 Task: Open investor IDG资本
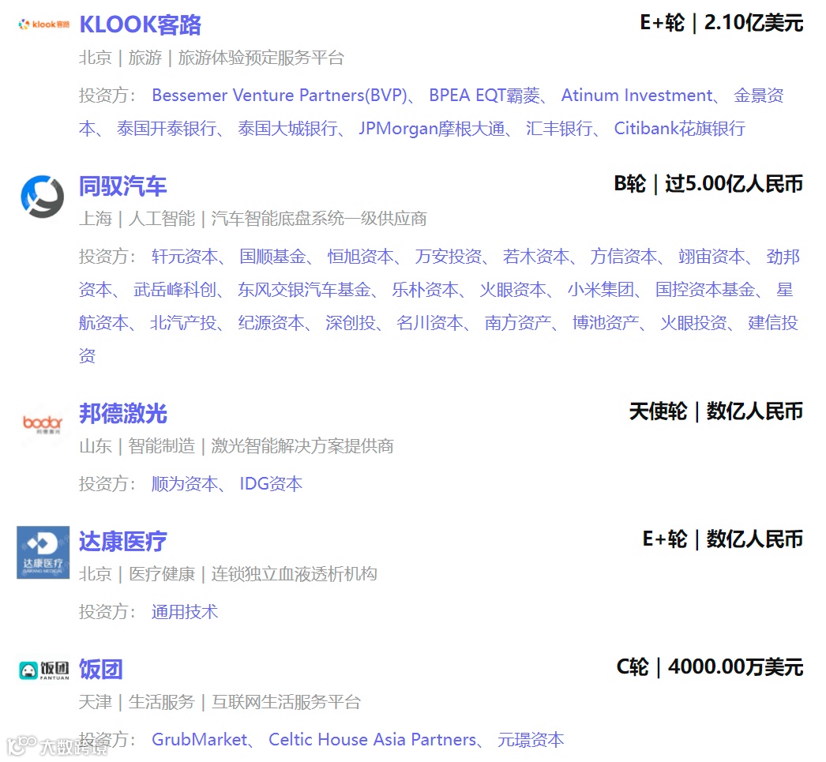tap(271, 484)
